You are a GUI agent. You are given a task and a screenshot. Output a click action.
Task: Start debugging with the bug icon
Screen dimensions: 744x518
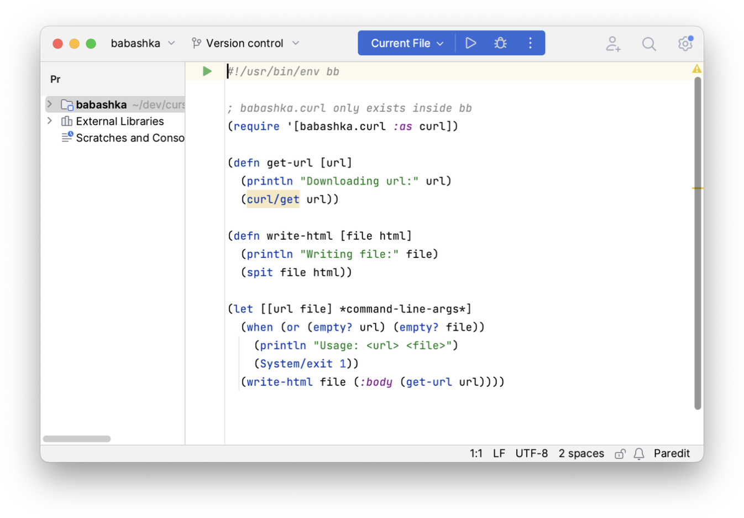click(500, 43)
